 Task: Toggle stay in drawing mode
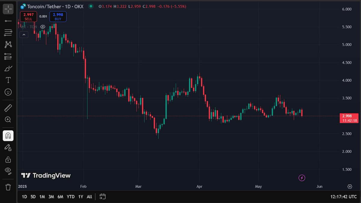point(8,147)
